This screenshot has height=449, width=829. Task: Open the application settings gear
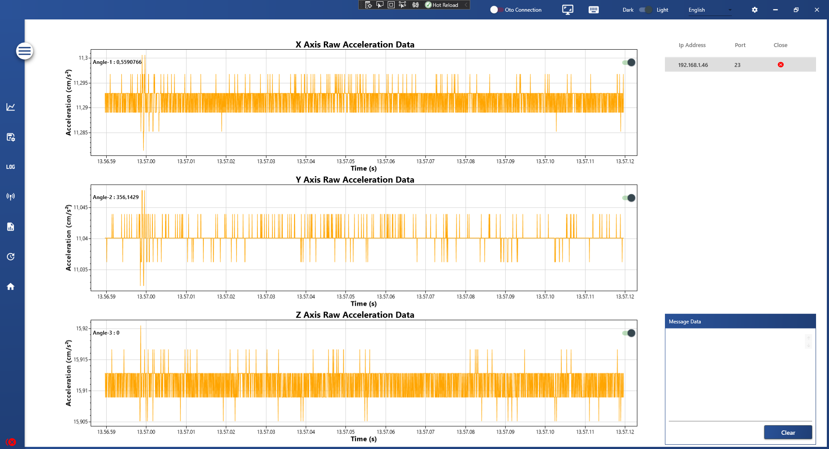[754, 9]
